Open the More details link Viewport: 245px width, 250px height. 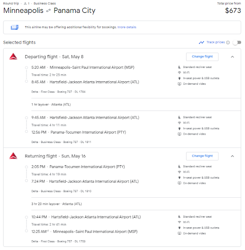click(x=127, y=27)
